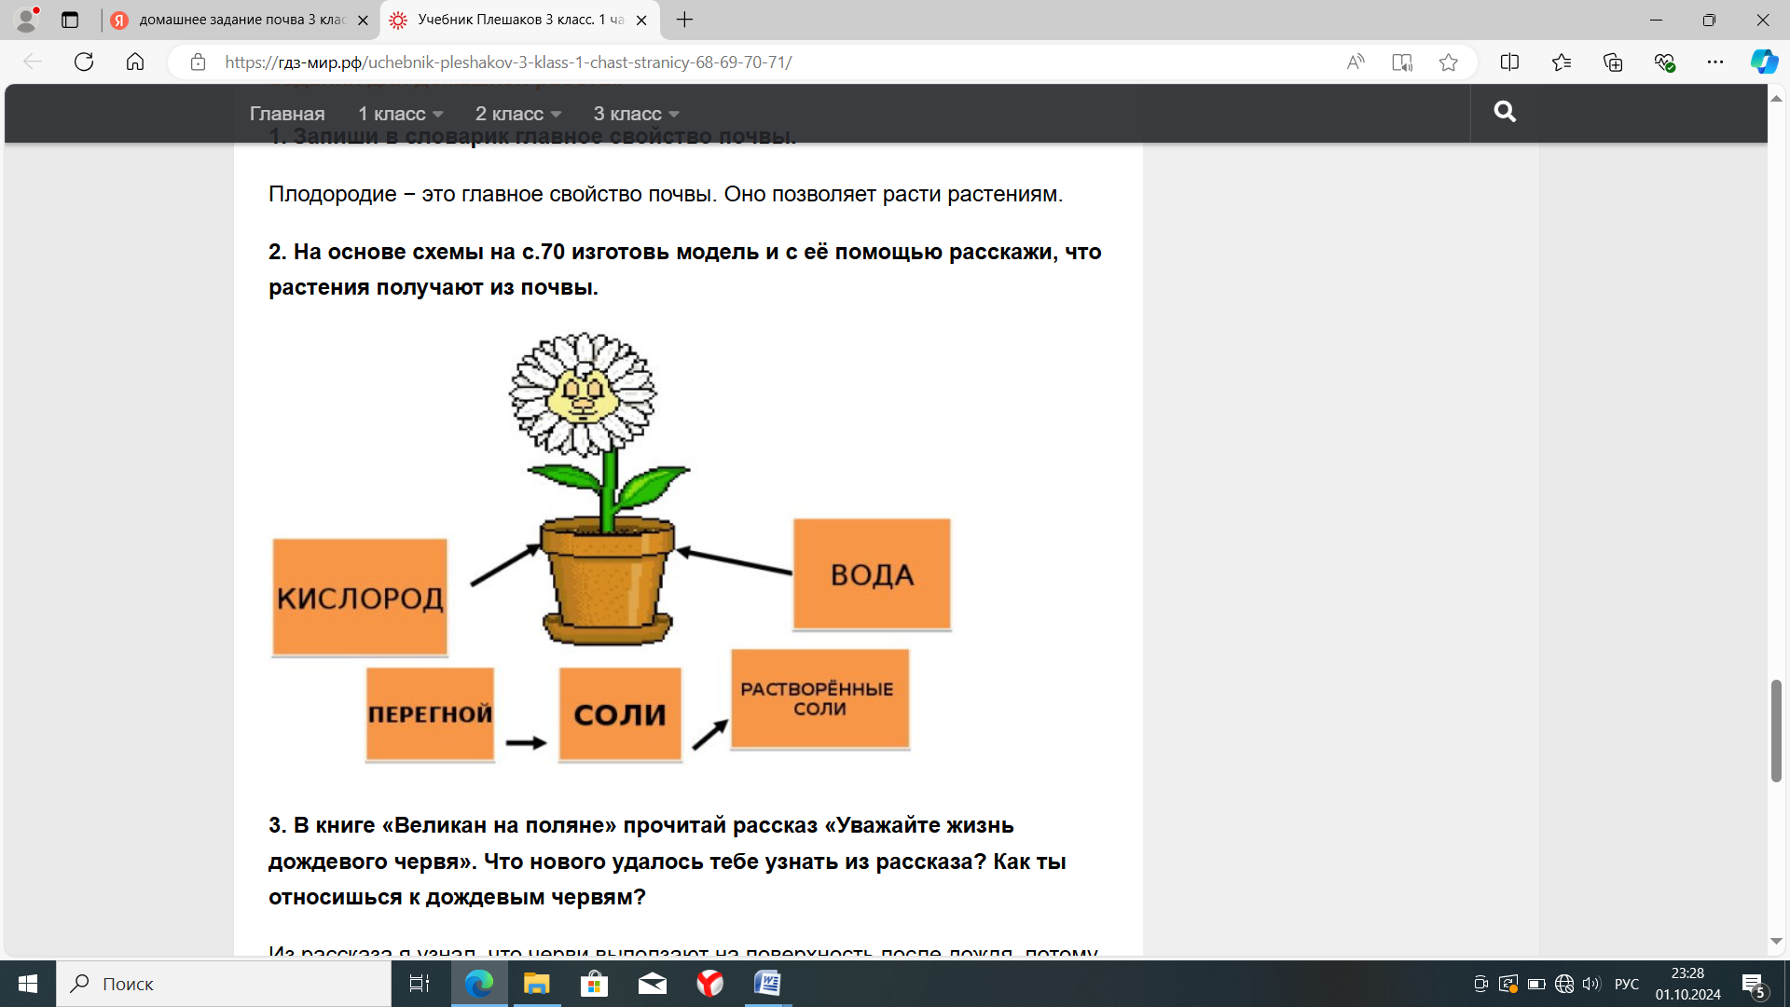Click the ВОДА box in the diagram

coord(872,574)
